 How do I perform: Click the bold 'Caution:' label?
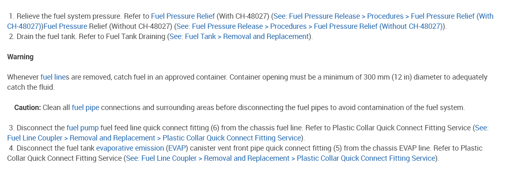coord(28,108)
